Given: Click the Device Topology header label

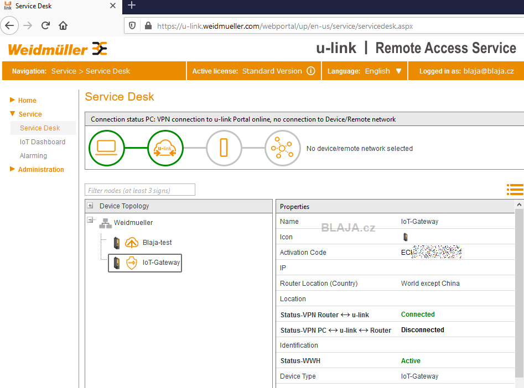Looking at the screenshot, I should (124, 206).
